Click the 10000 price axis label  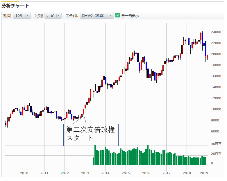tap(216, 110)
